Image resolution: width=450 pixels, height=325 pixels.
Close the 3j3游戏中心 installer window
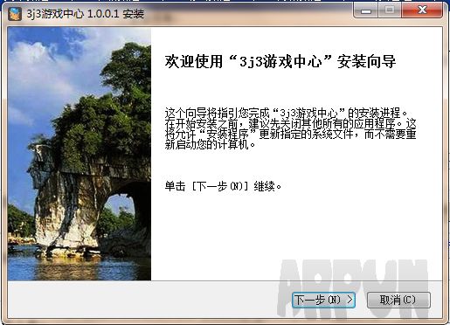tap(422, 10)
